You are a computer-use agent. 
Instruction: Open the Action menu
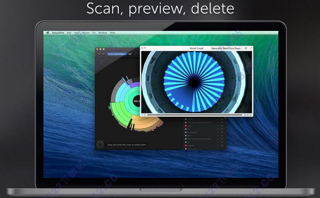[86, 33]
